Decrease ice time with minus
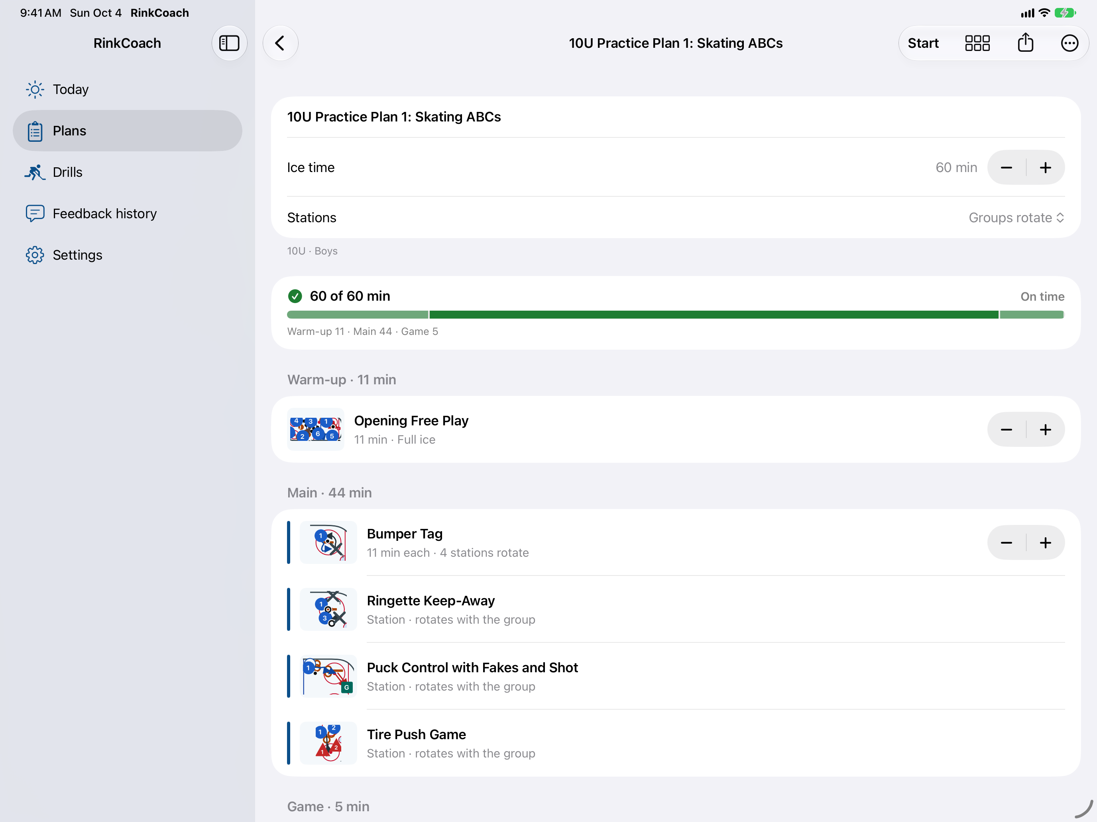This screenshot has height=822, width=1097. (x=1006, y=168)
